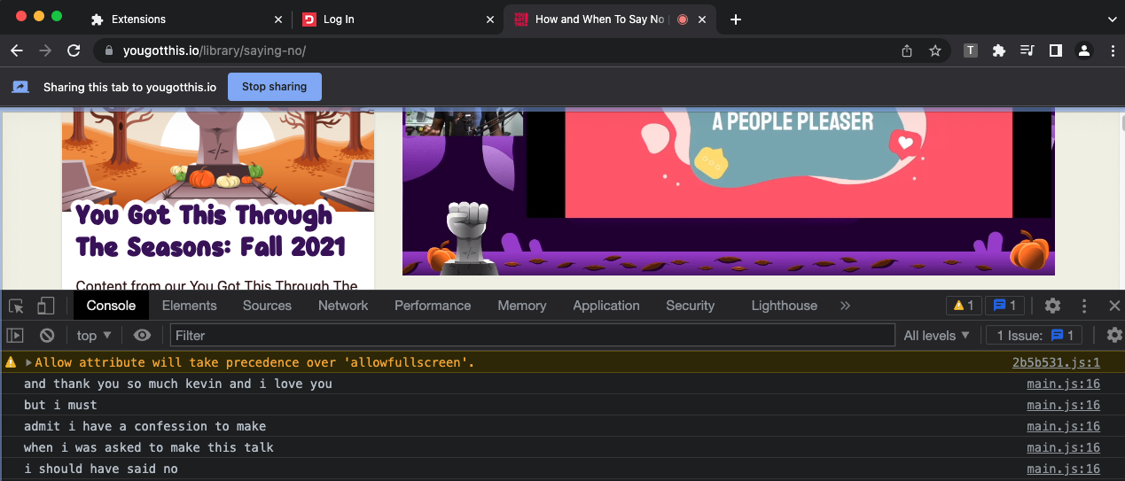
Task: Go back to the previous page
Action: pyautogui.click(x=16, y=50)
